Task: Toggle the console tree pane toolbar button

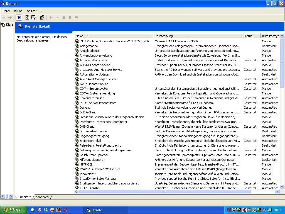Action: pos(19,18)
